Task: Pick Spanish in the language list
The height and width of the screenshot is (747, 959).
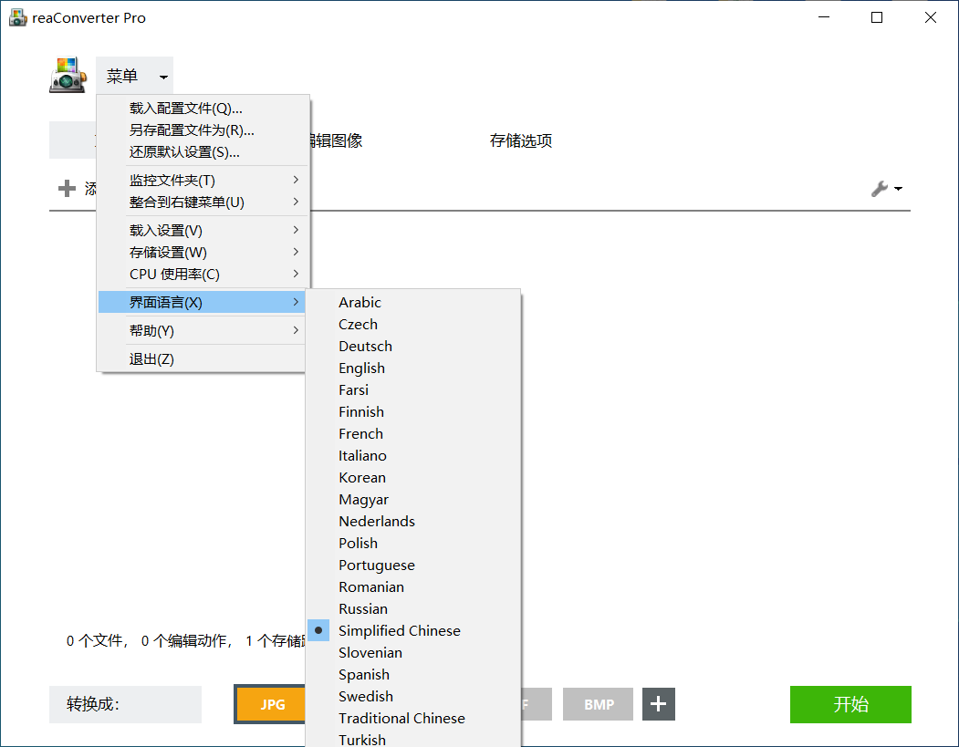Action: (x=413, y=674)
